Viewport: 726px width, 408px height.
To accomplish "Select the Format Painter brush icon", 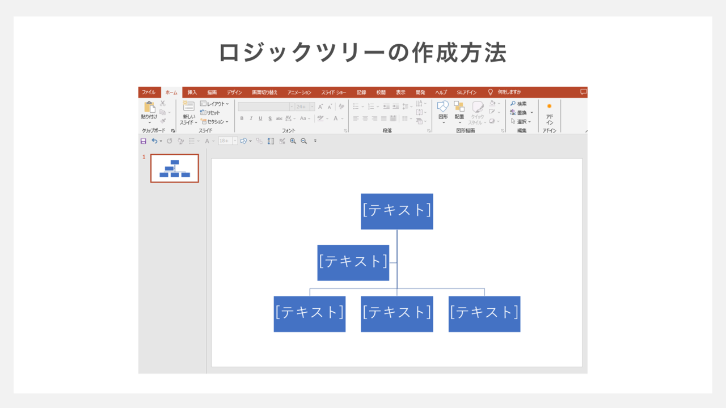I will click(163, 121).
